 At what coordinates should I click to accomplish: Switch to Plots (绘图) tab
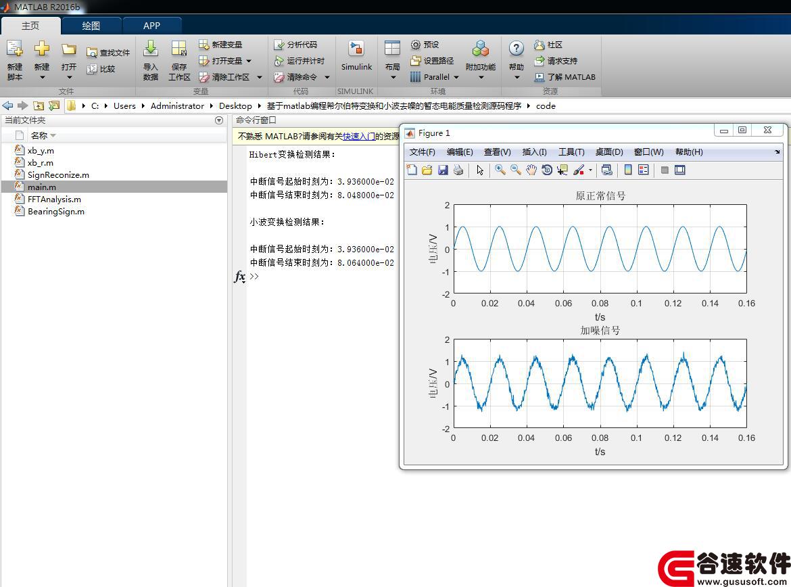pos(91,26)
